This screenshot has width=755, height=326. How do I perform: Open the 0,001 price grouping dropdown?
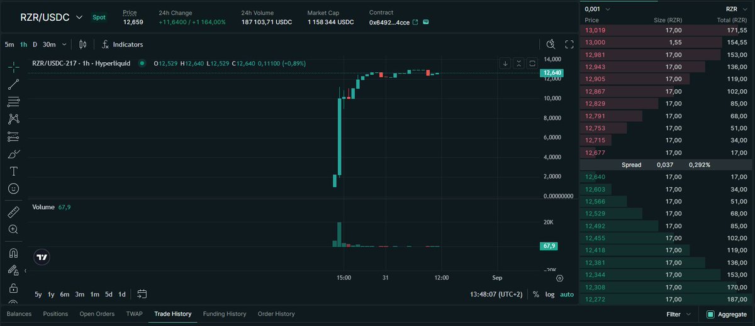click(598, 9)
